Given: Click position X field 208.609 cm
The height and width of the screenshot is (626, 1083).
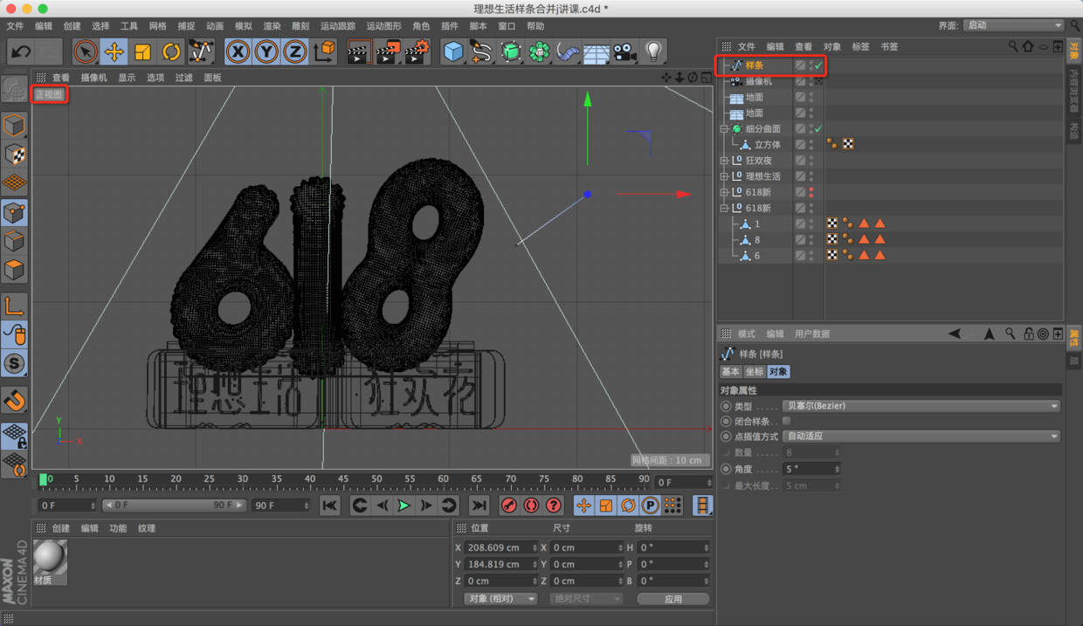Looking at the screenshot, I should [500, 547].
